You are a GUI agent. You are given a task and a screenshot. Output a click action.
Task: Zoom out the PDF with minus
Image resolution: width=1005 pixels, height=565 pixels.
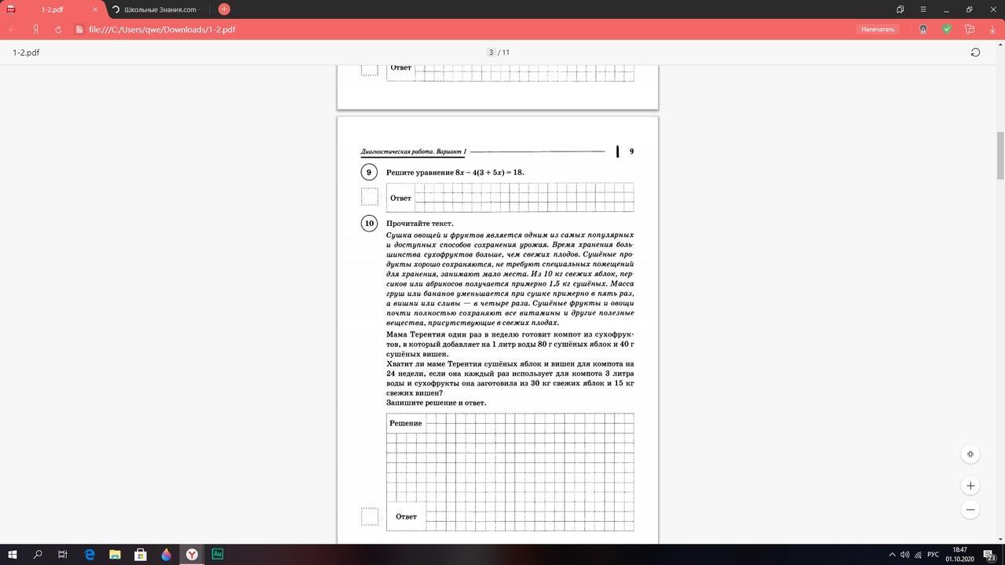point(970,509)
